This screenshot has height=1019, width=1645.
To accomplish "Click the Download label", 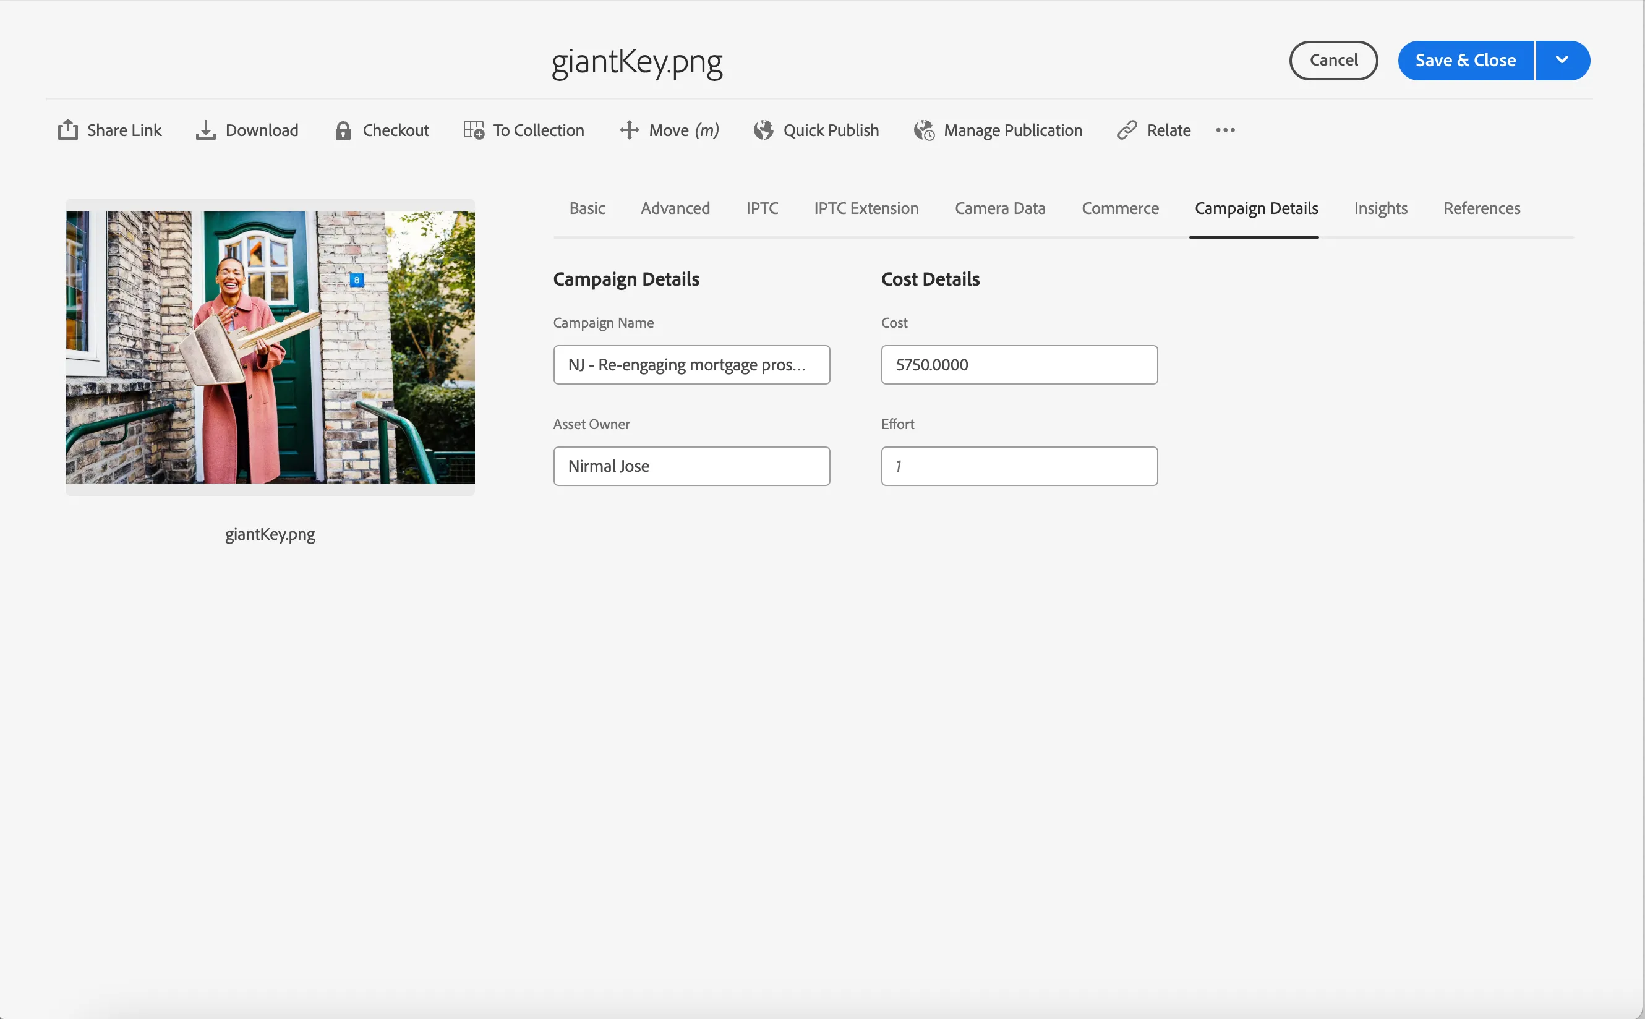I will [x=262, y=130].
